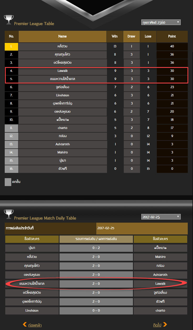Click the gray relegation legend square

8,182
